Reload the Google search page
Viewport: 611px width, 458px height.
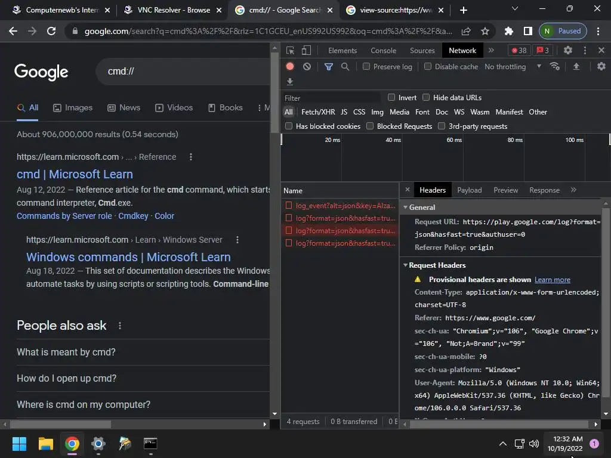click(x=51, y=31)
